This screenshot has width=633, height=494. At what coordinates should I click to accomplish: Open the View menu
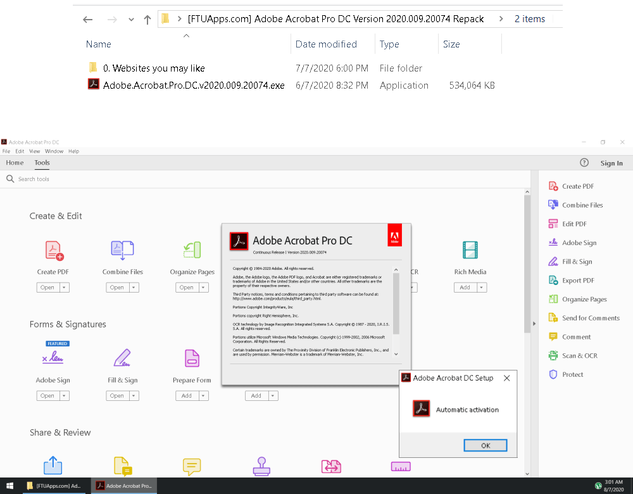[35, 151]
